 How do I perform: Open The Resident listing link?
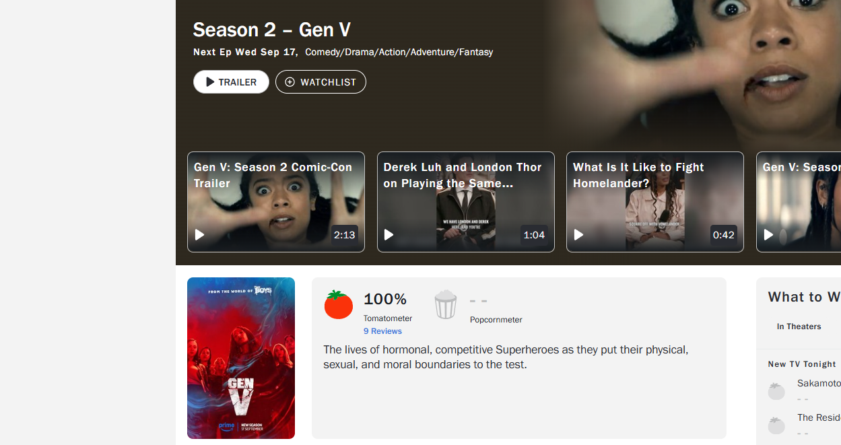tap(819, 417)
